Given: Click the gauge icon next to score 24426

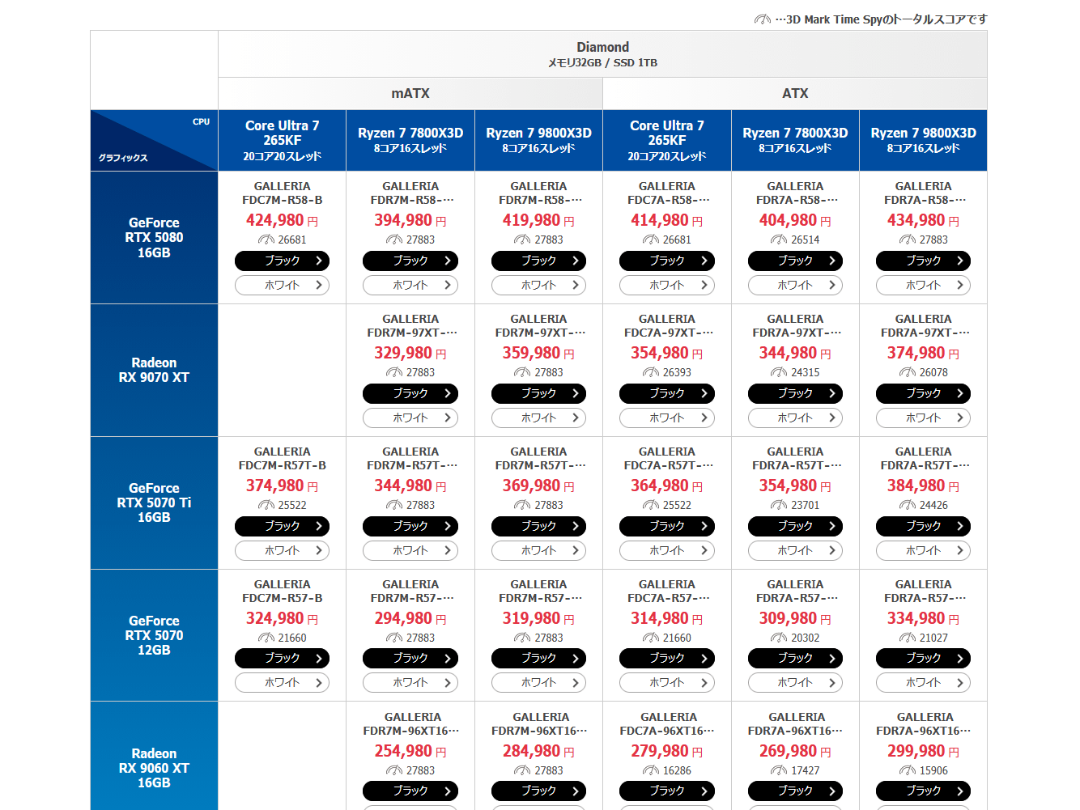Looking at the screenshot, I should 908,505.
